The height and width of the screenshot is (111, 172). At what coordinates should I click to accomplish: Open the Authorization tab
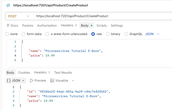(x=47, y=25)
